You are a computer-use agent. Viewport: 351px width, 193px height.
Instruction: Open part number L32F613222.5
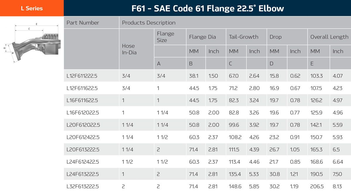pyautogui.click(x=83, y=187)
